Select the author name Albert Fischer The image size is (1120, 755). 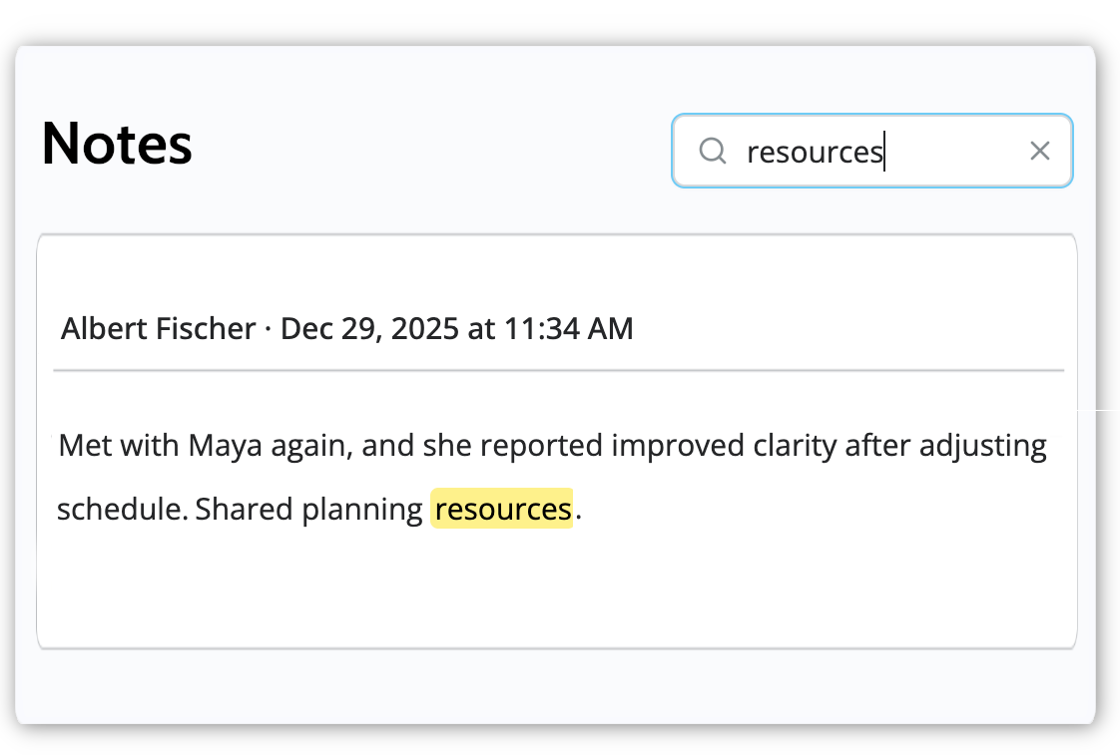[x=158, y=328]
